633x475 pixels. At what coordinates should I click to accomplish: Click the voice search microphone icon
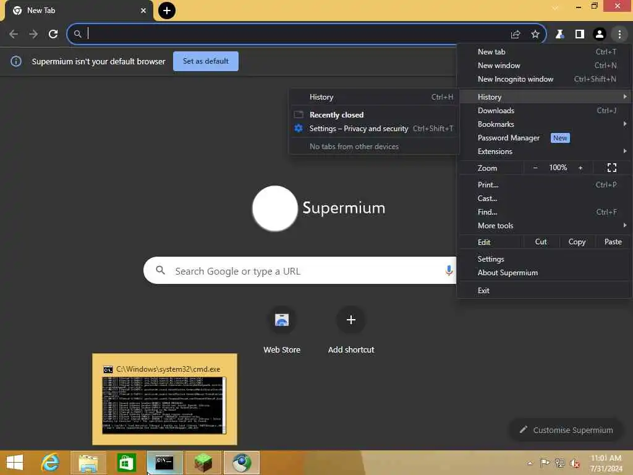pyautogui.click(x=449, y=271)
